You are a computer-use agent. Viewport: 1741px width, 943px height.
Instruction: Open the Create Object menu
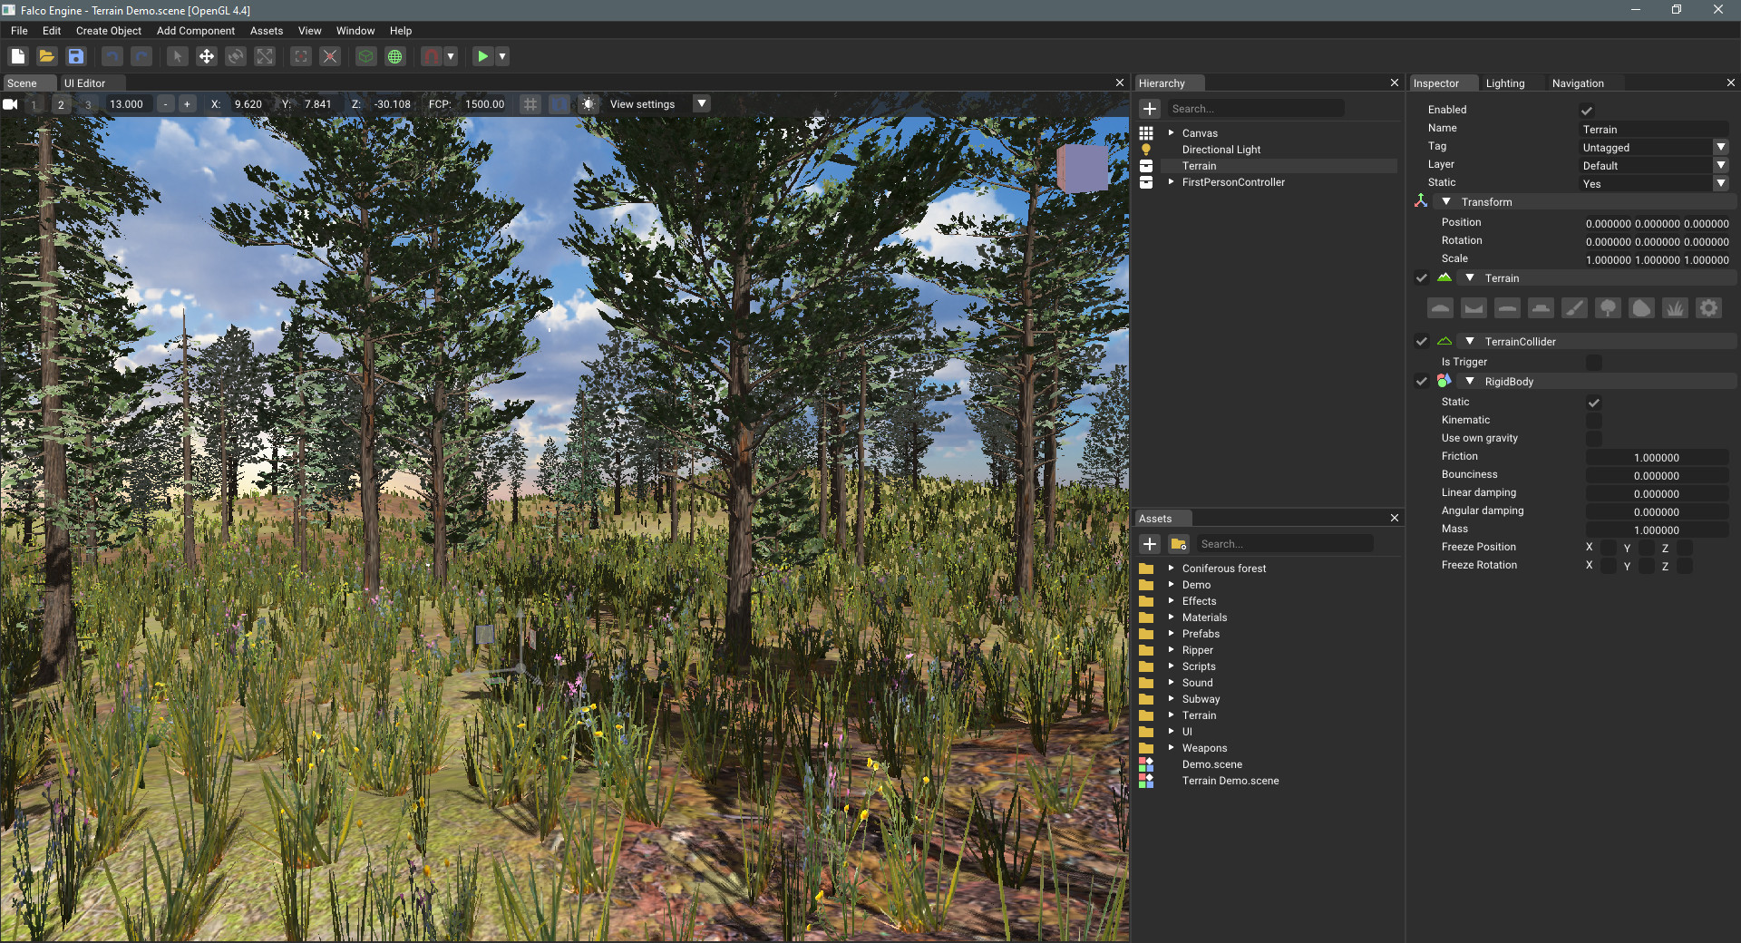point(108,30)
